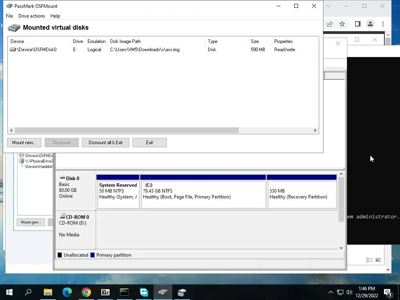Open Disk Management taskbar icon
This screenshot has height=300, width=400.
click(182, 292)
